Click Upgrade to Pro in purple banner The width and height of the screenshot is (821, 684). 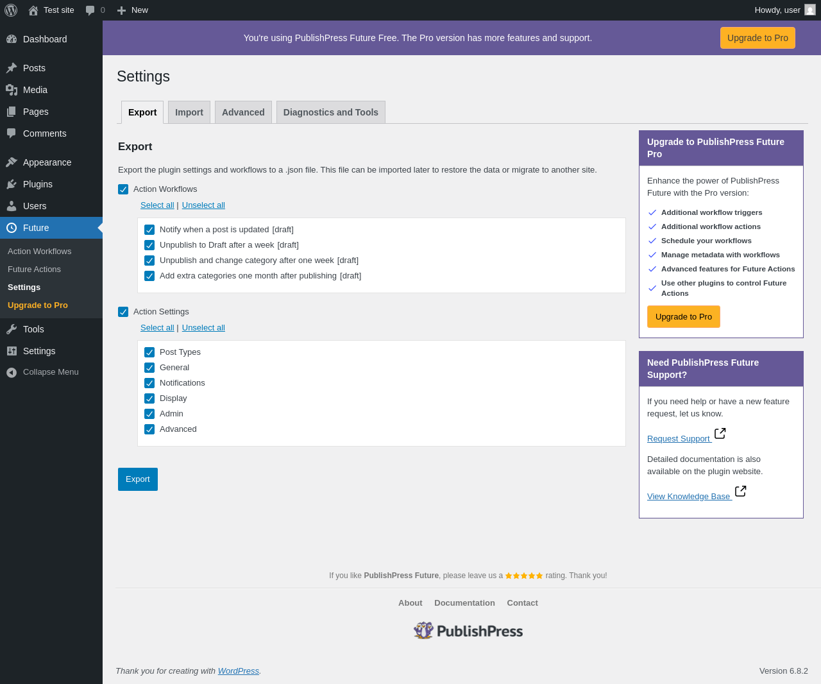(758, 38)
